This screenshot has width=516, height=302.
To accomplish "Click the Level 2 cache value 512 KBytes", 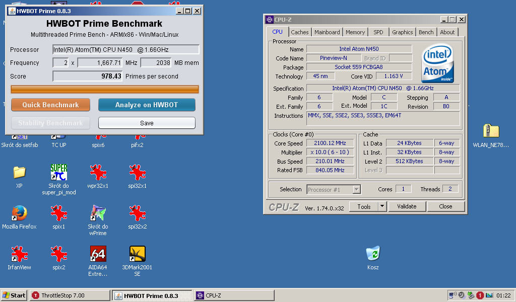I will 409,161.
